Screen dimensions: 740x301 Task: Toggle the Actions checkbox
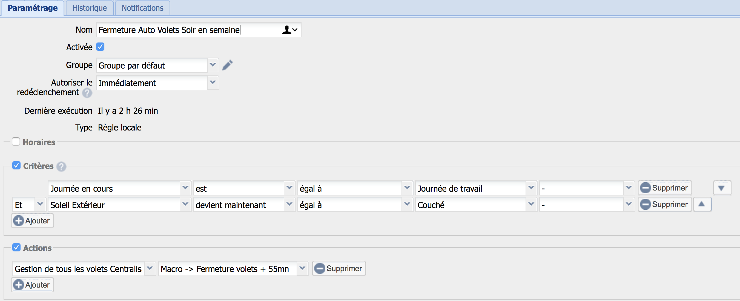pos(16,247)
